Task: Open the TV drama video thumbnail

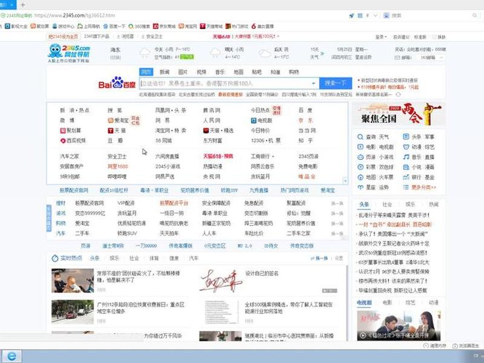Action: coord(399,325)
